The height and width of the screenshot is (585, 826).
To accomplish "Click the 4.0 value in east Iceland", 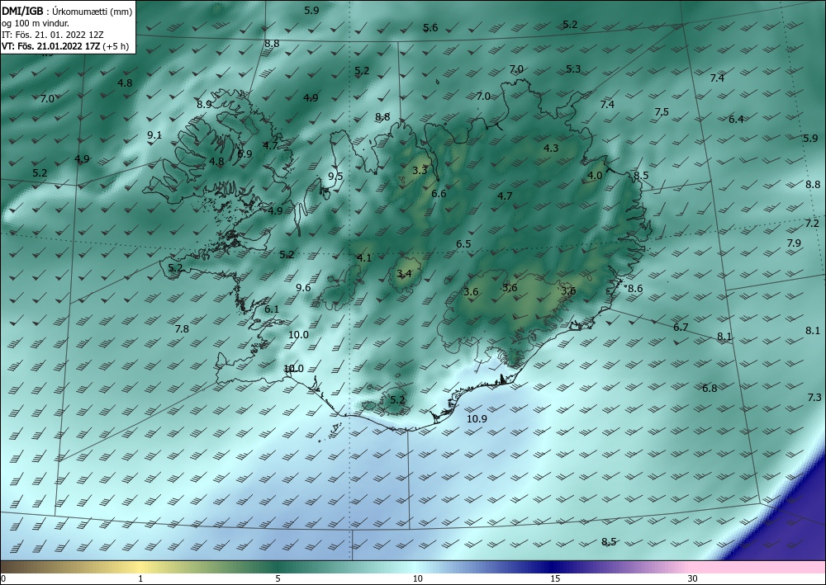I will click(595, 176).
